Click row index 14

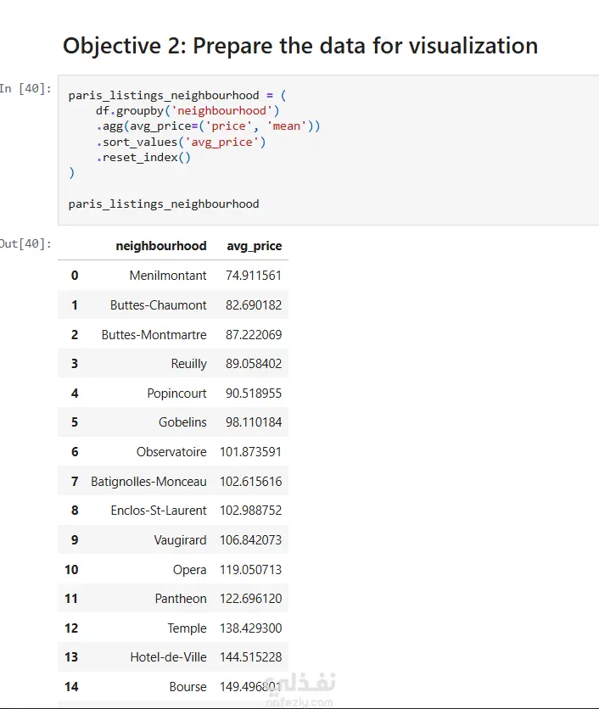click(x=71, y=687)
